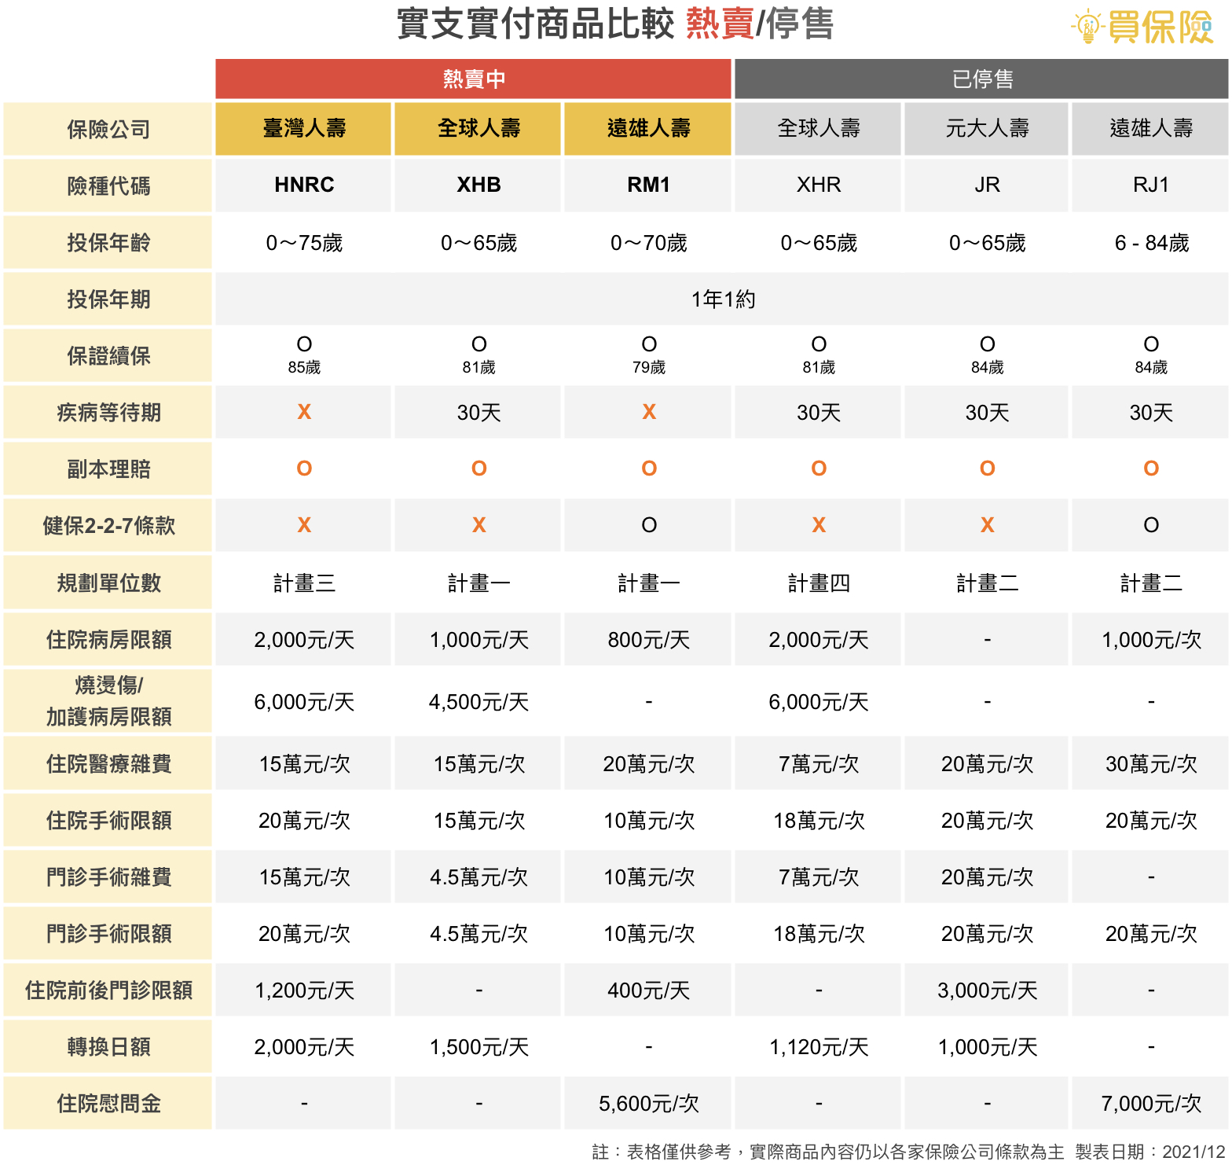
Task: Click the 門診手術雜費 row label
Action: (x=108, y=877)
